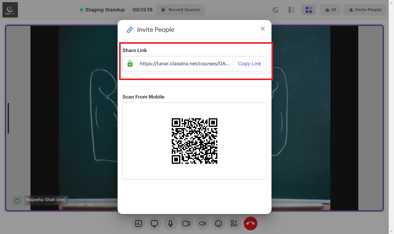This screenshot has width=394, height=234.
Task: Click the Invite People dialog title
Action: point(156,30)
